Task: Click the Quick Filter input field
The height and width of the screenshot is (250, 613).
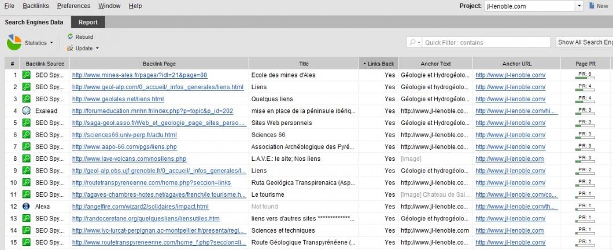Action: (x=486, y=42)
